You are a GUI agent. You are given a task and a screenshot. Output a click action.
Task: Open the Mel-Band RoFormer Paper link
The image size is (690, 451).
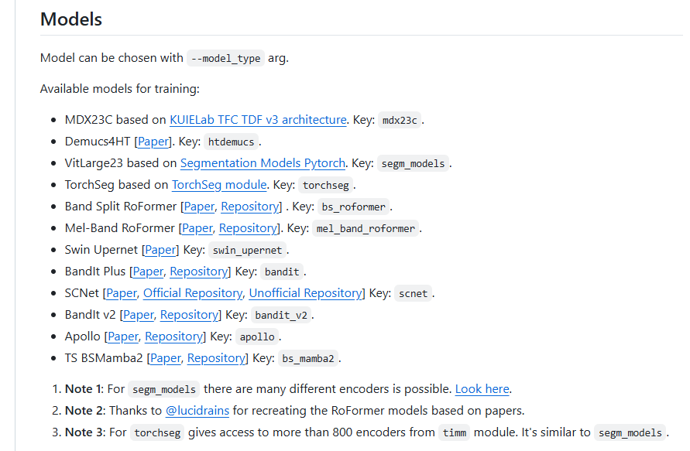[x=197, y=228]
